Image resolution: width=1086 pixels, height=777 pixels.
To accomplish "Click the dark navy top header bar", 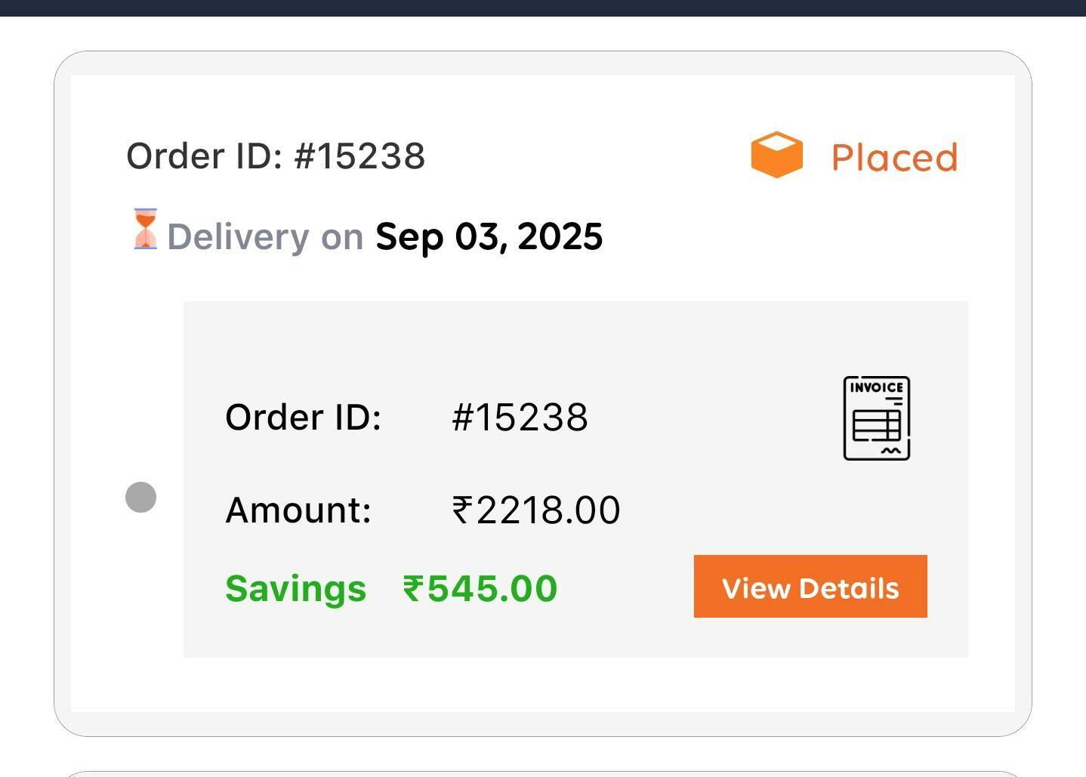I will [543, 8].
